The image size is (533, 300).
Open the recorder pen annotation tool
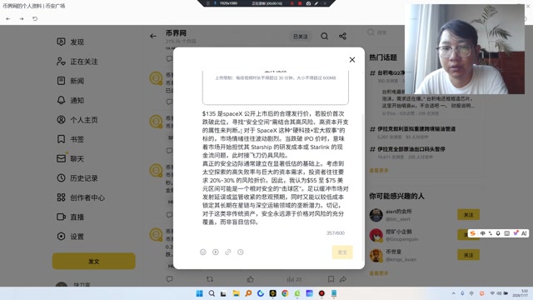click(x=316, y=3)
